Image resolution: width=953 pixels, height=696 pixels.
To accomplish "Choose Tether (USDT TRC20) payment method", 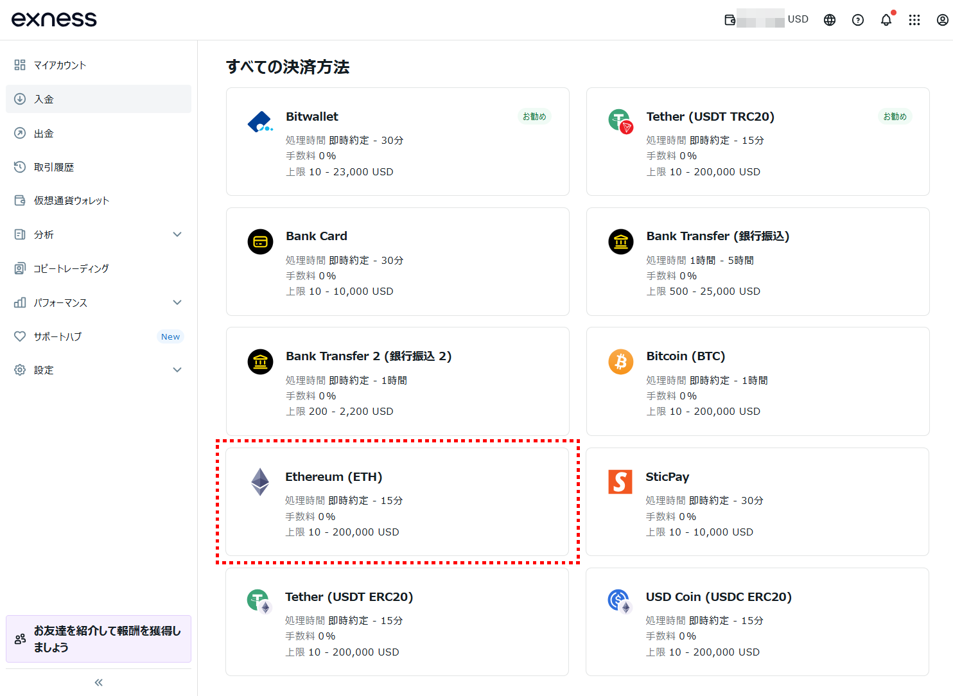I will [758, 141].
